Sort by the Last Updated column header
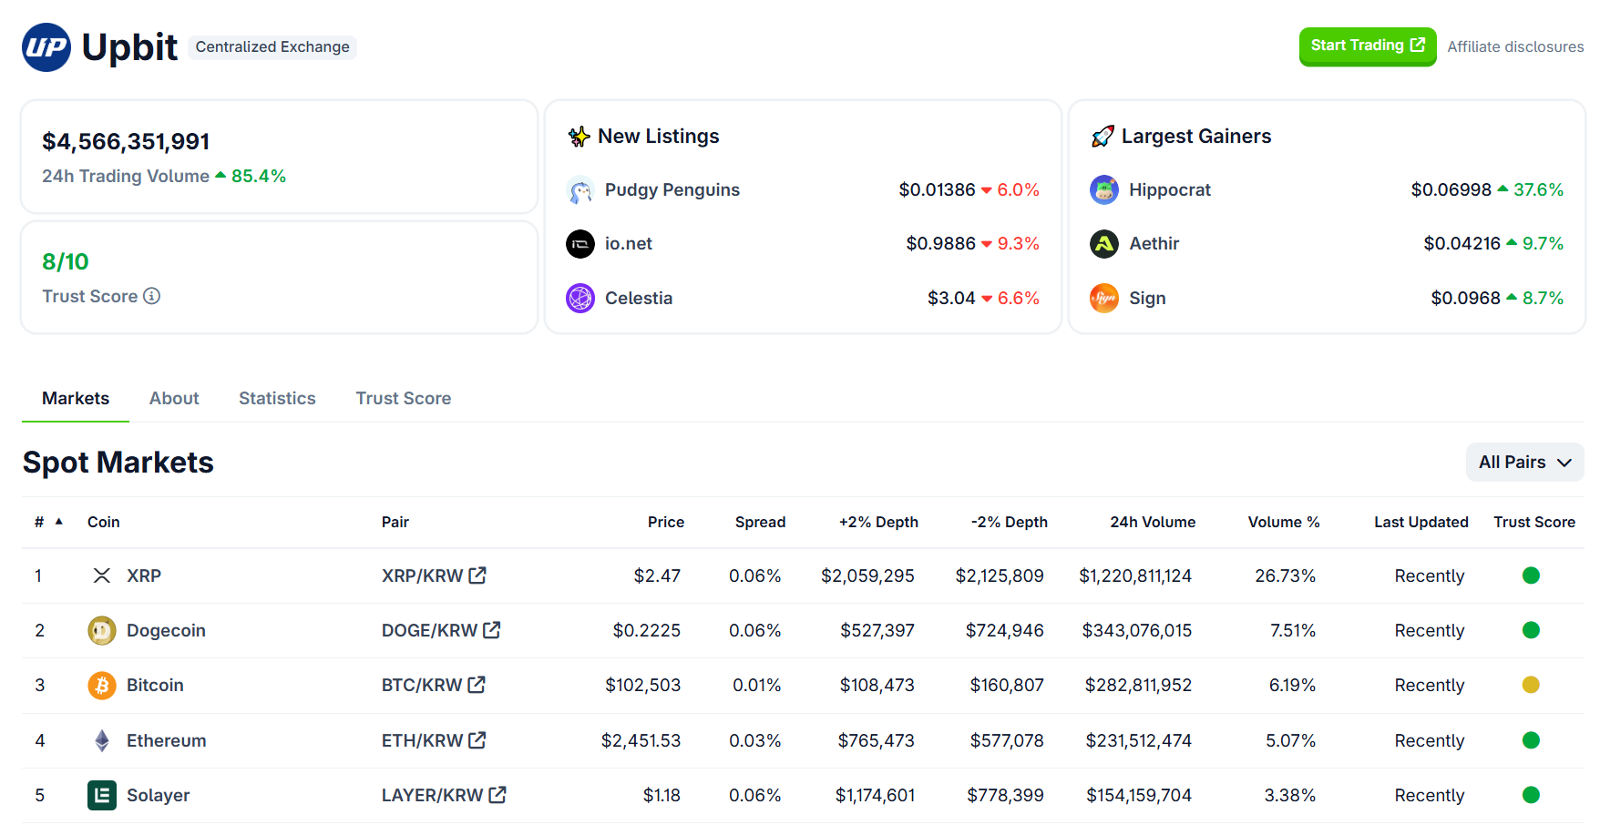 point(1421,522)
